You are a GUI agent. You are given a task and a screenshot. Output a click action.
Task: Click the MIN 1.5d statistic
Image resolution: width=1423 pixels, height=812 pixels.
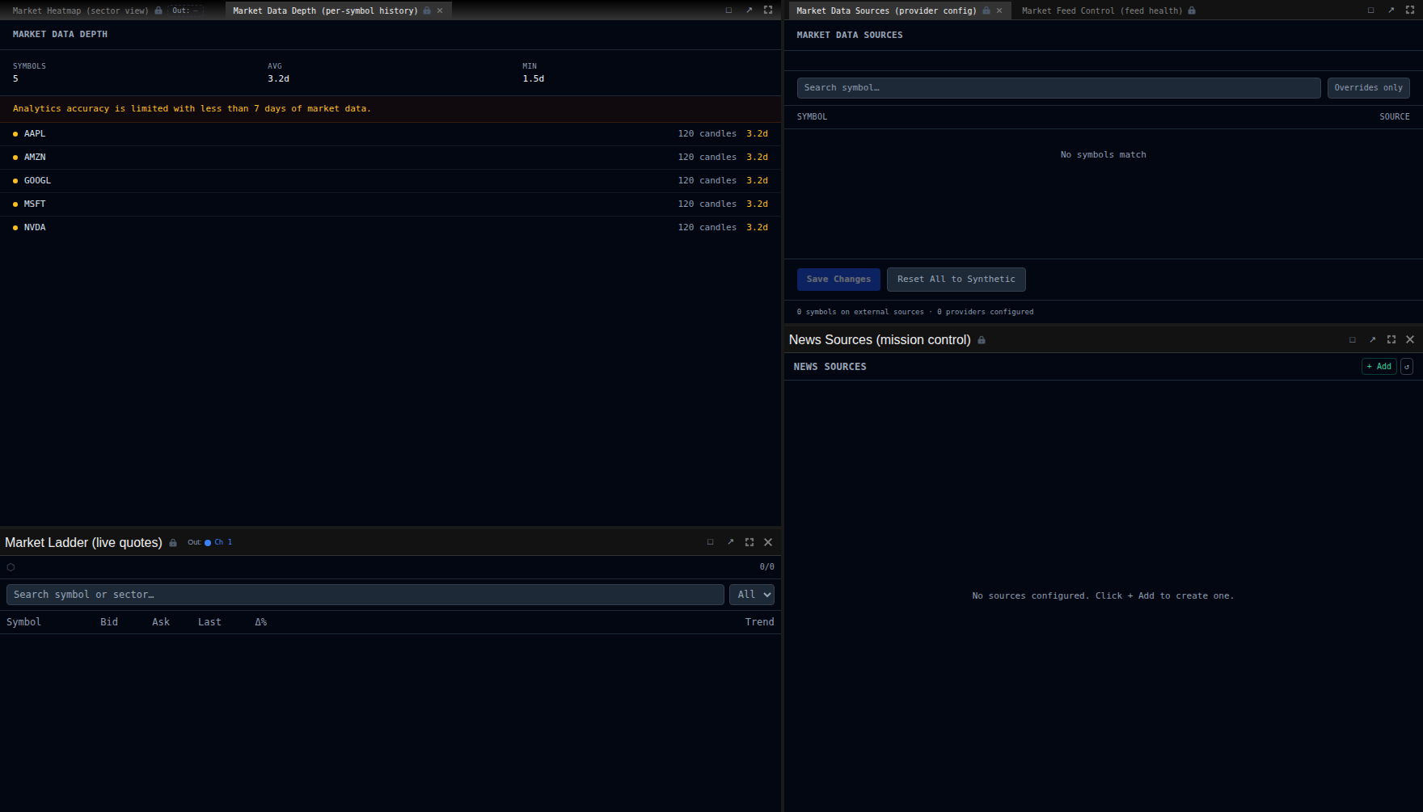click(533, 73)
